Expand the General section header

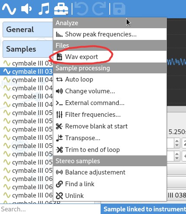click(28, 30)
